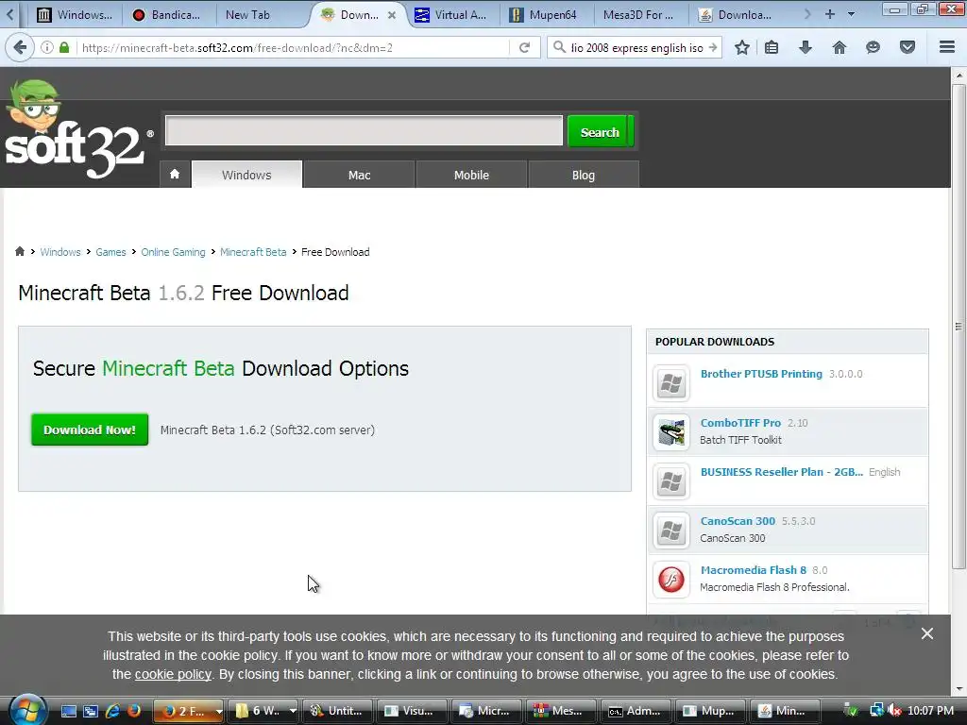Close the active Download tab
Viewport: 967px width, 725px height.
(392, 15)
